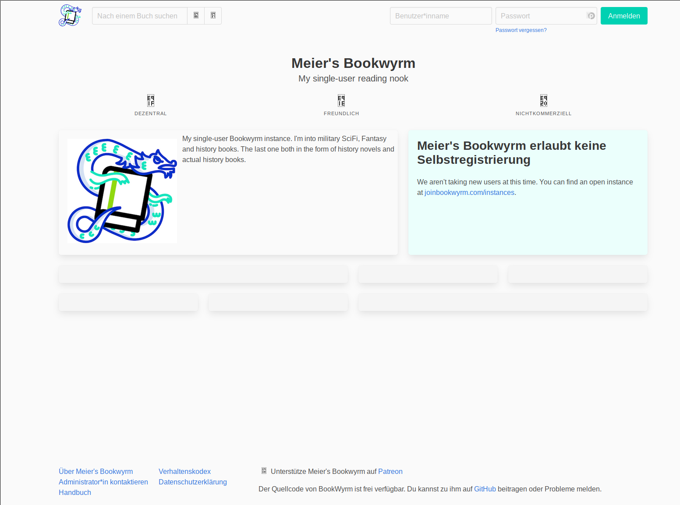Click the instance dragon illustration
The image size is (680, 505).
tap(122, 191)
